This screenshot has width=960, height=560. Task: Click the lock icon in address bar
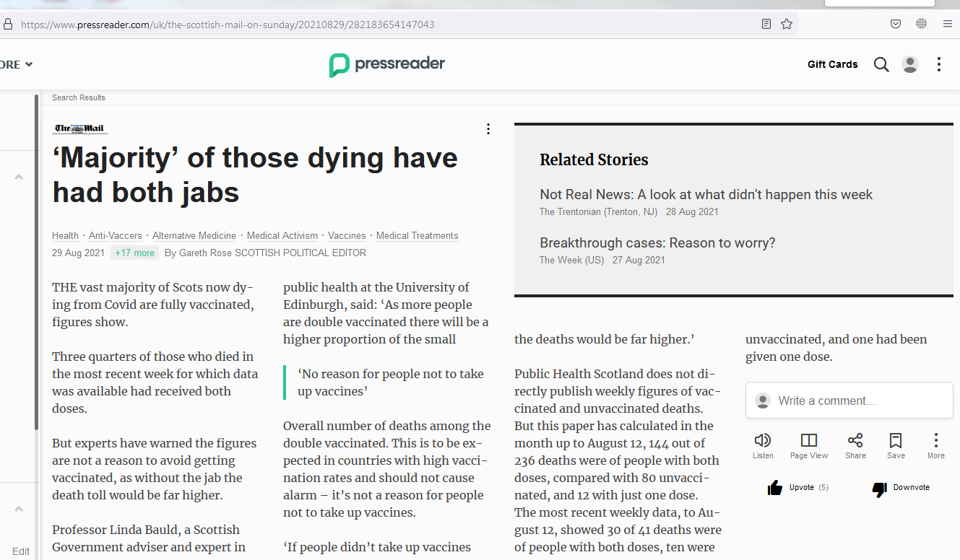[8, 24]
